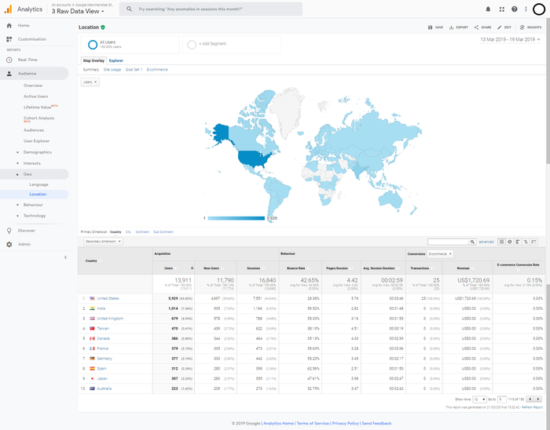Screen dimensions: 550x430
Task: Switch to the Explorer tab
Action: (x=116, y=61)
